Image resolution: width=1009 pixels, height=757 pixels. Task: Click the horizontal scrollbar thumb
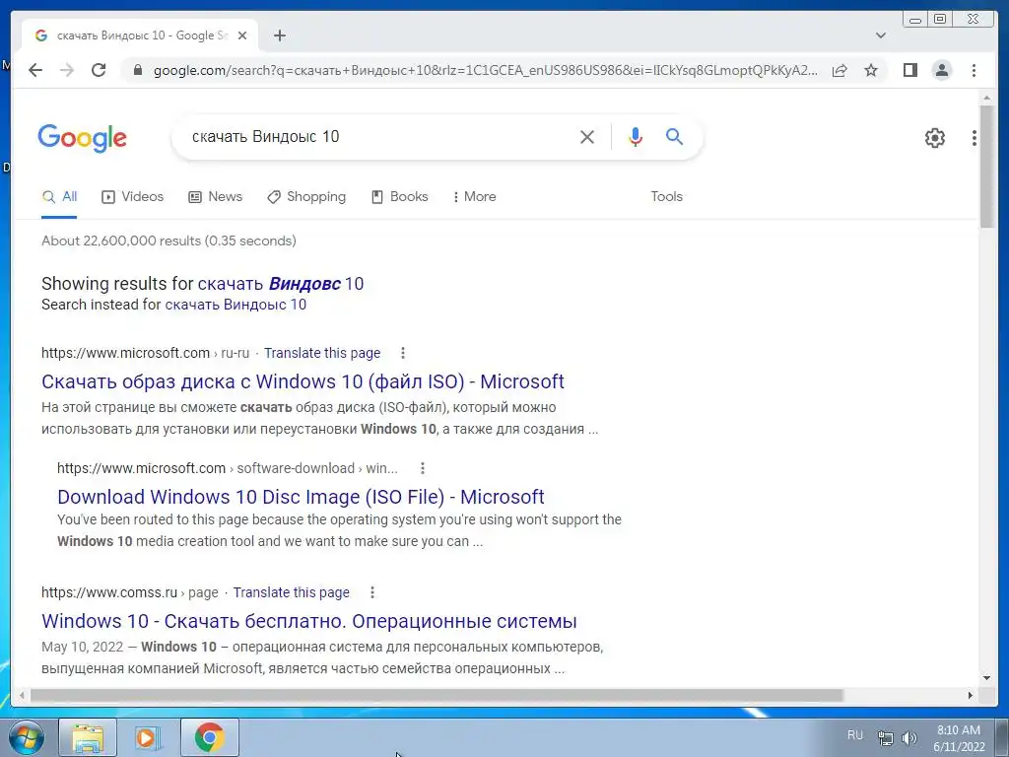pyautogui.click(x=437, y=695)
